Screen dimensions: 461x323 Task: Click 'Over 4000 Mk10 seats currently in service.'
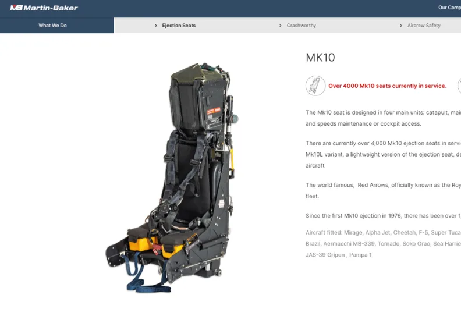pyautogui.click(x=388, y=86)
